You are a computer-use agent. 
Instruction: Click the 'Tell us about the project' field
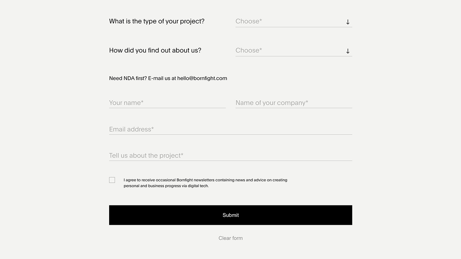230,155
